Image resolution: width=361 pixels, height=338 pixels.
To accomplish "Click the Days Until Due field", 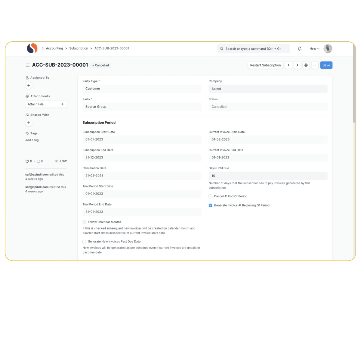I will 268,176.
